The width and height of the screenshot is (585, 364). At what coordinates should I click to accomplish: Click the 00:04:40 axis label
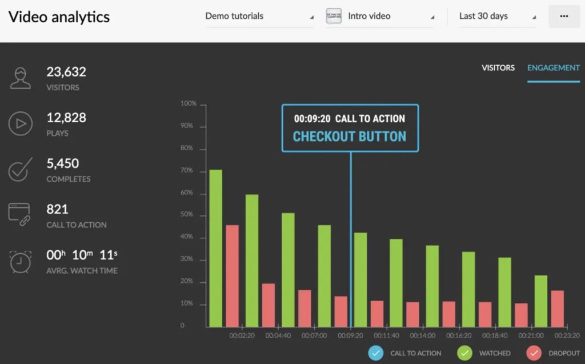(x=278, y=335)
